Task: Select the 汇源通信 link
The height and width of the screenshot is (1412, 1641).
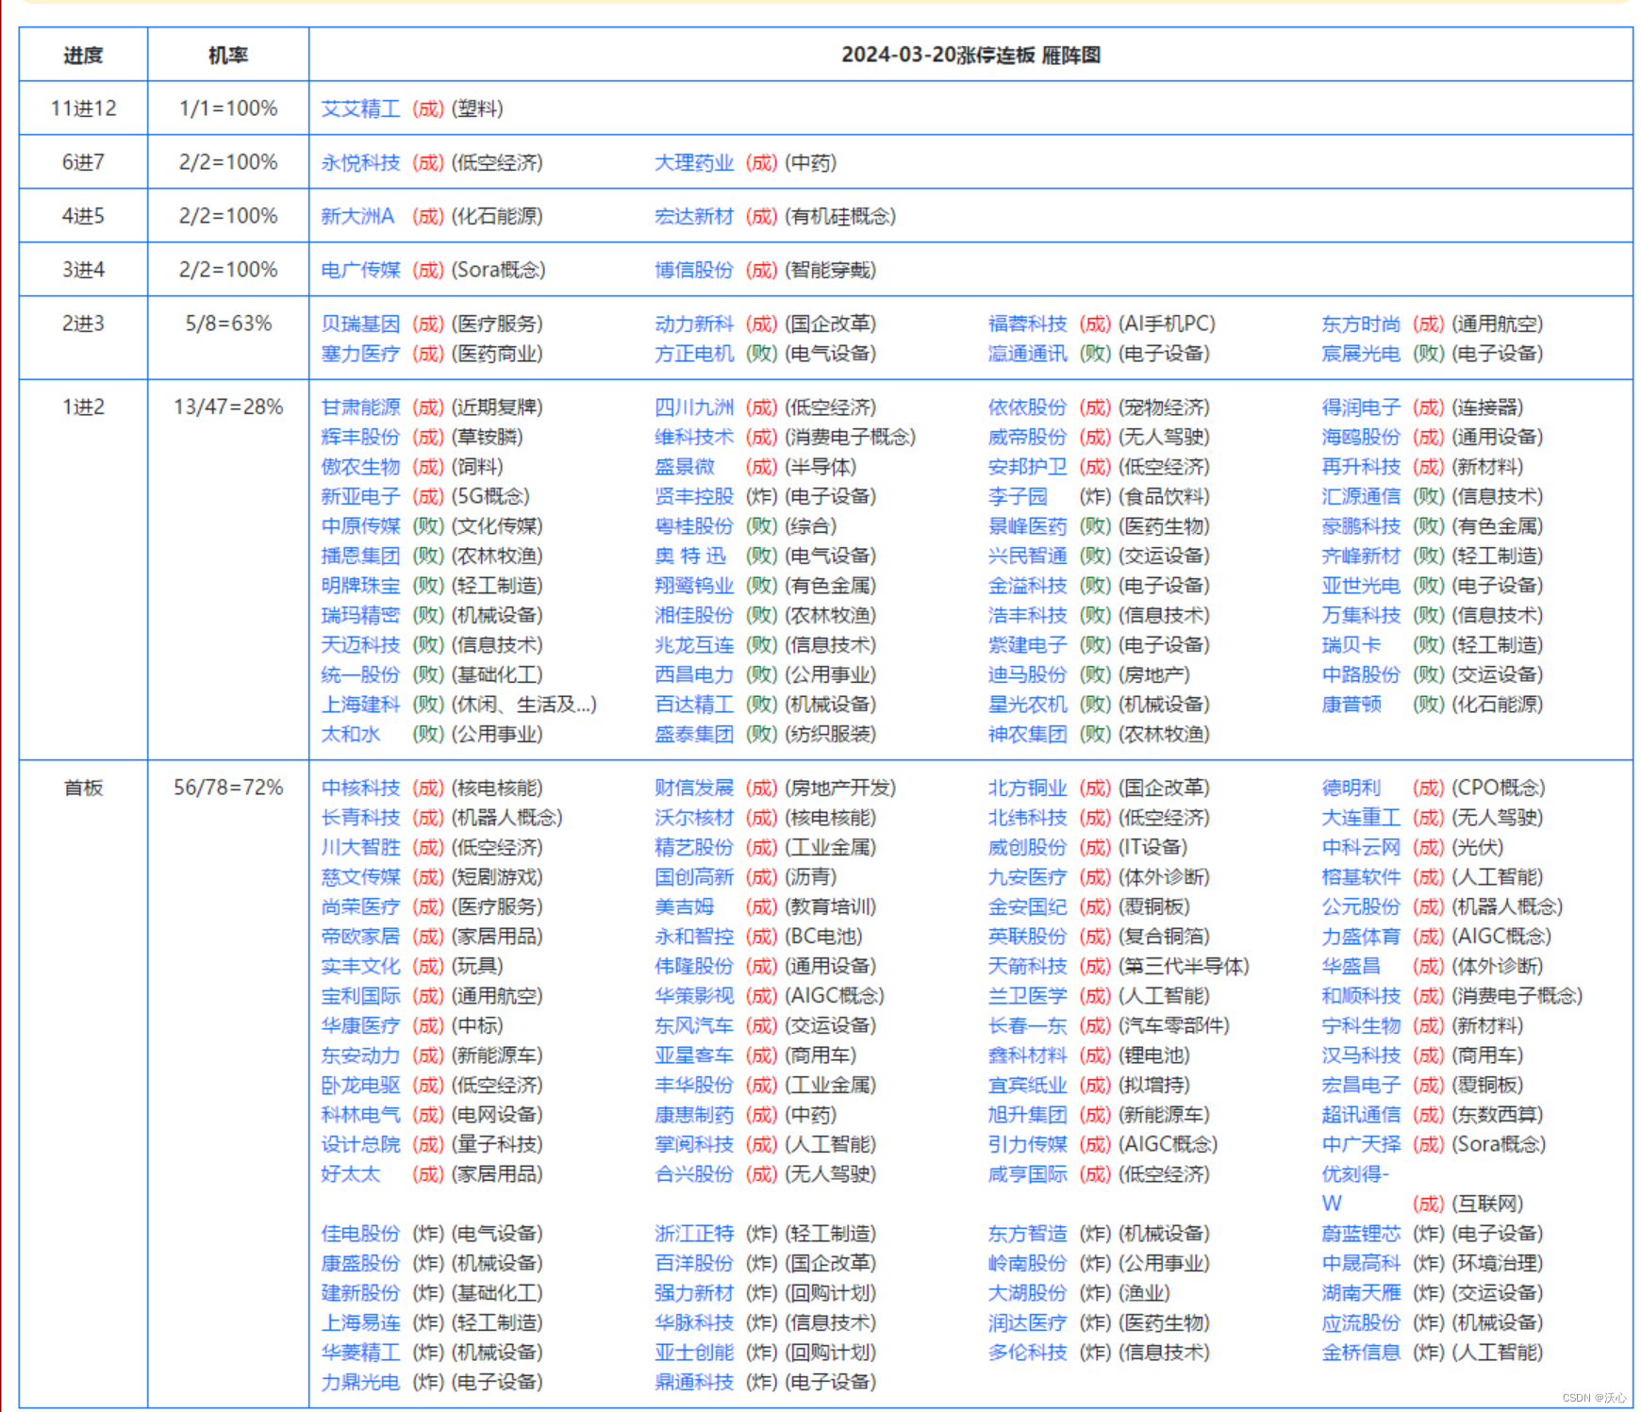Action: pyautogui.click(x=1361, y=496)
